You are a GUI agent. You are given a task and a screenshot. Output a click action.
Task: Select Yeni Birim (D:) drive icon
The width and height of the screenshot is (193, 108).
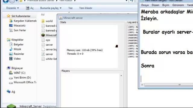click(x=11, y=78)
